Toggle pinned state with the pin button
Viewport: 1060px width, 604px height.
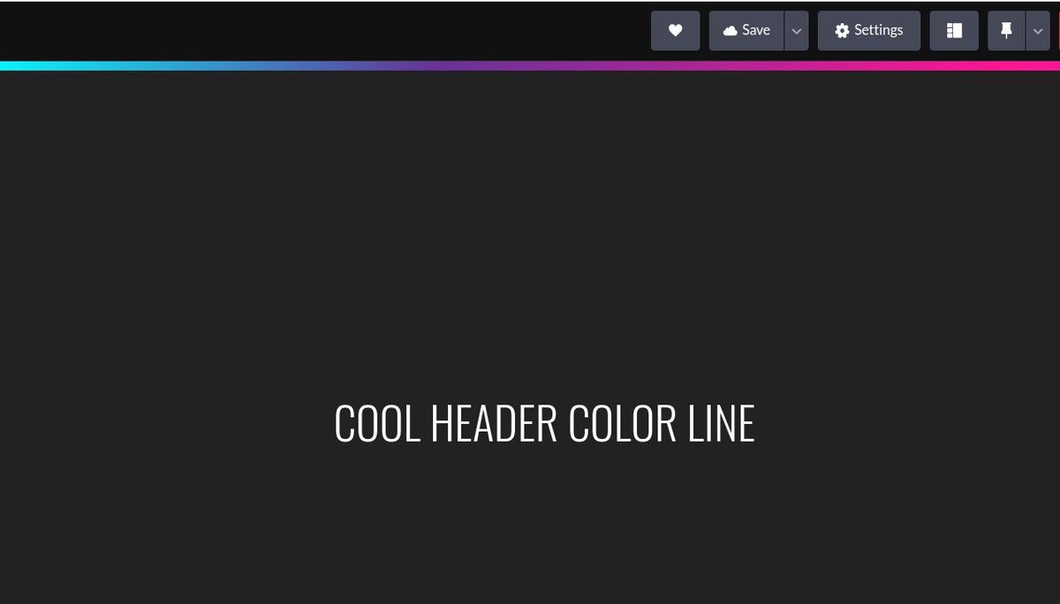pos(1007,30)
